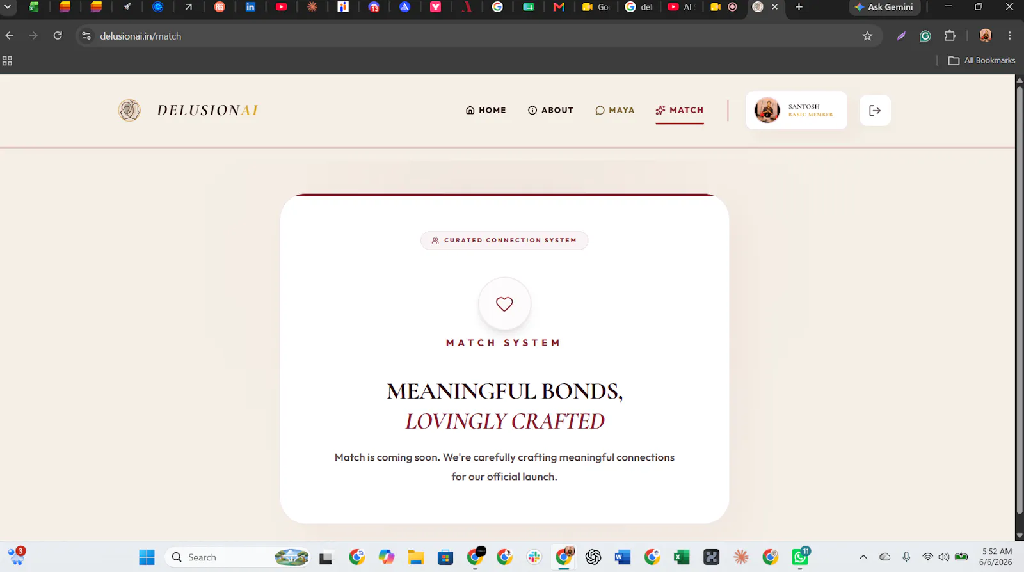Open the Chrome profile avatar

coord(986,36)
